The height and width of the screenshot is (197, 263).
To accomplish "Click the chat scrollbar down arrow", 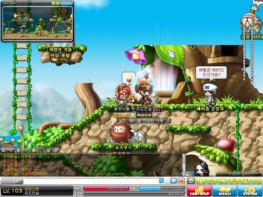I will [x=184, y=174].
